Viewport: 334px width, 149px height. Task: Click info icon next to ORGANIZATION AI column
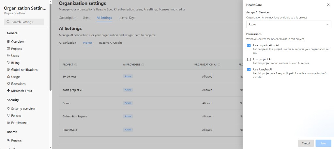tap(219, 65)
